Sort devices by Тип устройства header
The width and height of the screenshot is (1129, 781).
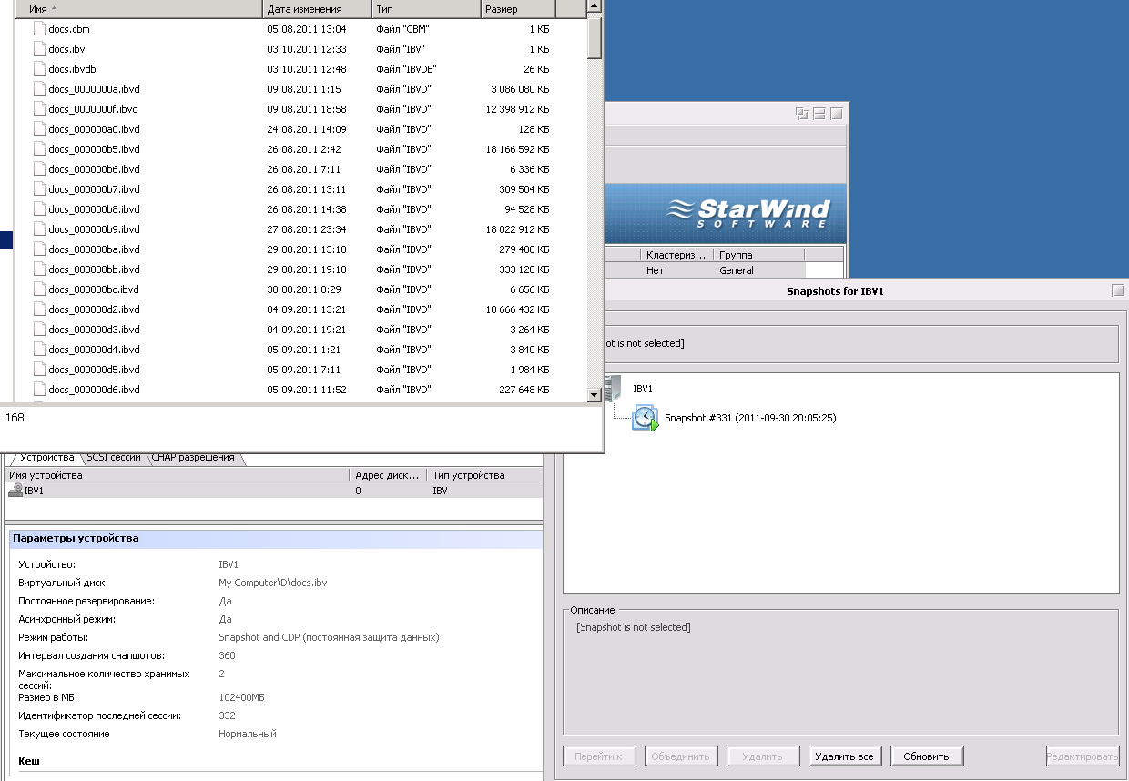pos(485,475)
